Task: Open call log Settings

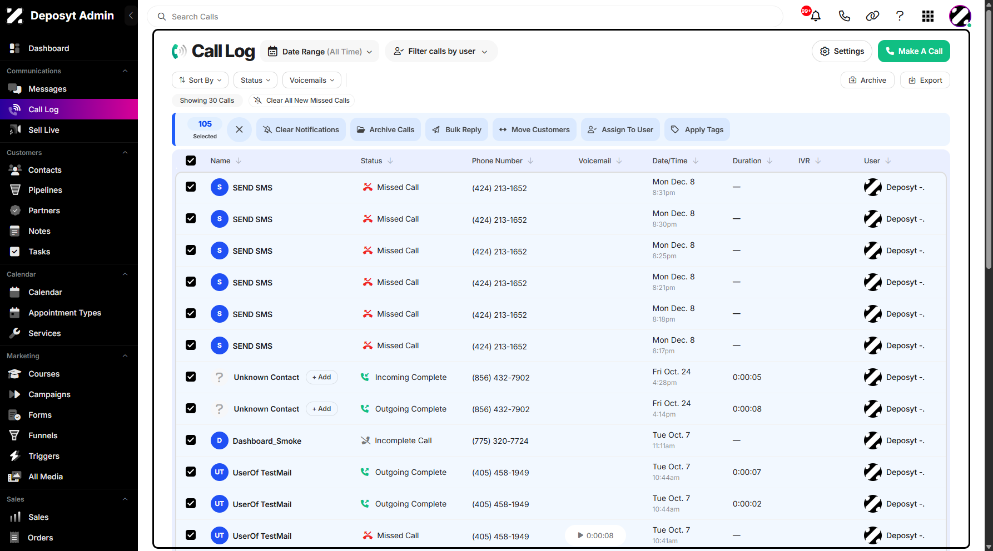Action: (x=842, y=51)
